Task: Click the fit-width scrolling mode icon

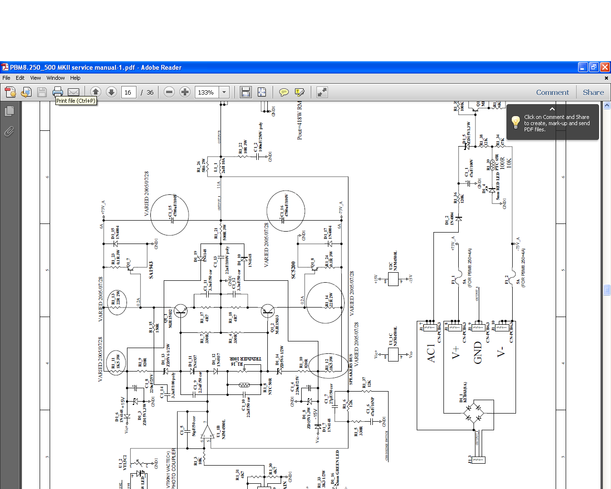Action: click(245, 92)
